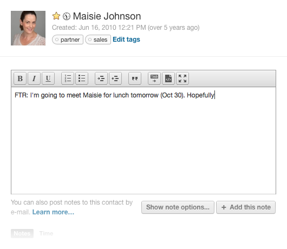This screenshot has width=287, height=249.
Task: Switch to the Time tab
Action: pyautogui.click(x=46, y=233)
